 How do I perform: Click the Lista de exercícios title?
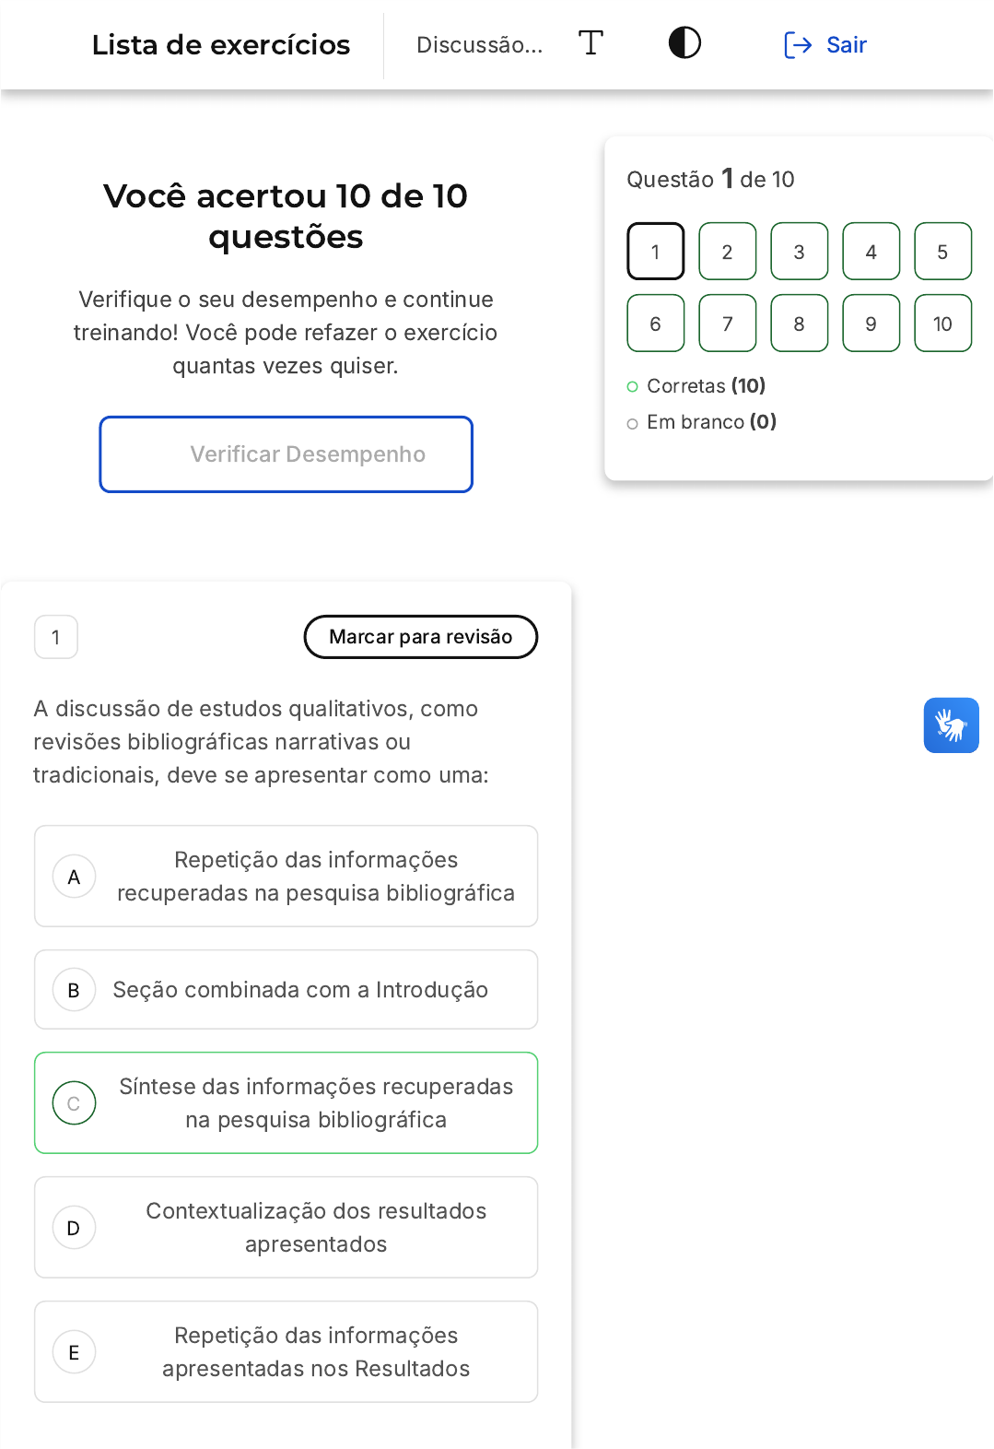click(221, 45)
